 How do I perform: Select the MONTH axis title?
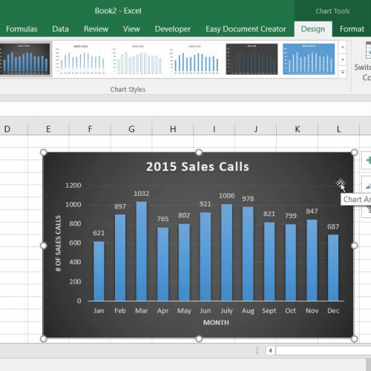(216, 323)
